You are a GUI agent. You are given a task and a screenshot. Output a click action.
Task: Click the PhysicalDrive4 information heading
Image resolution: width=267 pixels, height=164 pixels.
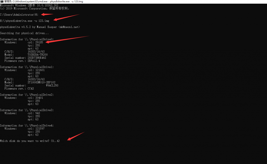pyautogui.click(x=27, y=126)
